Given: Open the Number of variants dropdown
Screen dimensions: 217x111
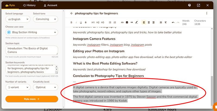Looking at the screenshot, I should tap(18, 87).
